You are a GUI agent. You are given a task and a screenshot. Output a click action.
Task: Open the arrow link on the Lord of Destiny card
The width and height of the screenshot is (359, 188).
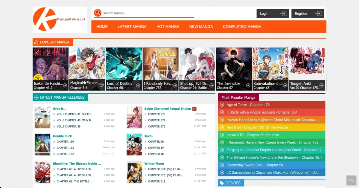pyautogui.click(x=139, y=86)
